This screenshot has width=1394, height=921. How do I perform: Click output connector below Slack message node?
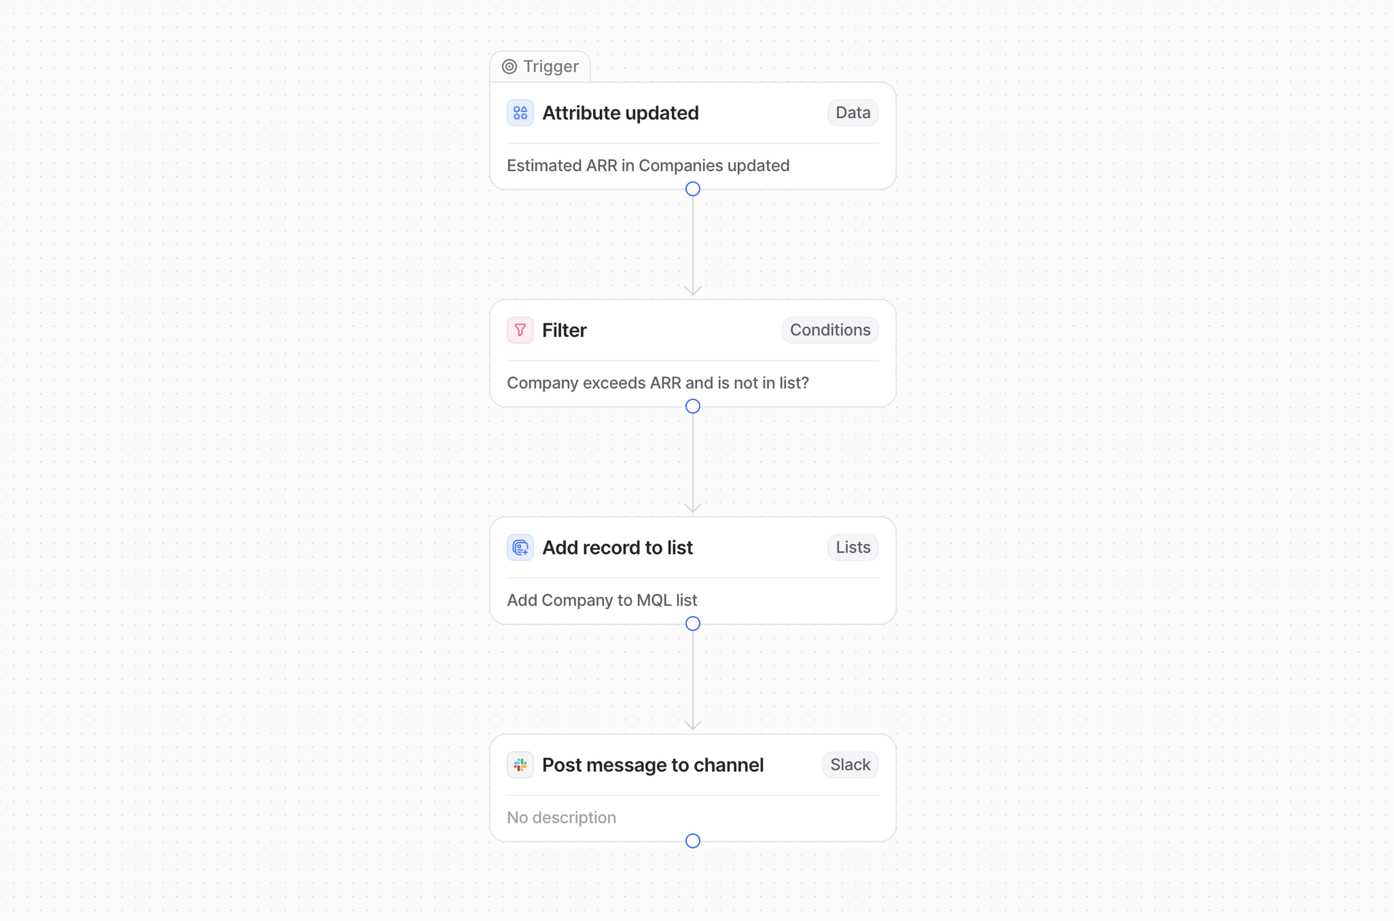[x=693, y=841]
